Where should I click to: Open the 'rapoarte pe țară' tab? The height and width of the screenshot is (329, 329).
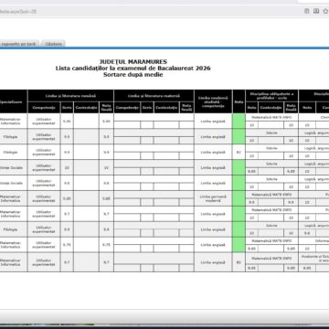coord(18,44)
